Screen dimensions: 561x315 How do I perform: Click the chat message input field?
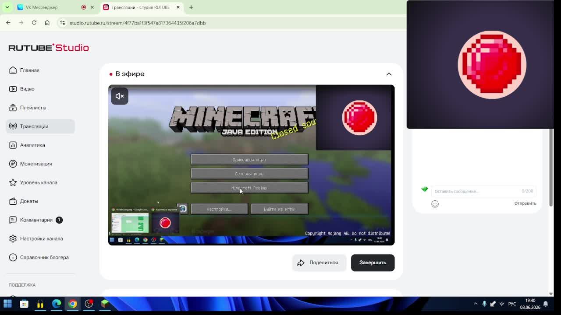pyautogui.click(x=483, y=191)
